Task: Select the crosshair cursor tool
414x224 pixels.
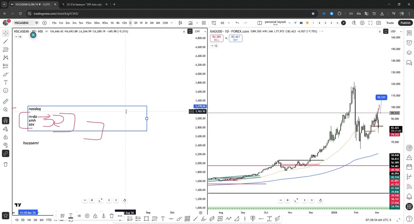Action: (6, 33)
